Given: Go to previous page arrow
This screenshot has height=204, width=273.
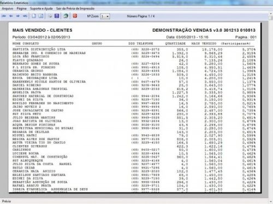Looking at the screenshot, I should 11,16.
